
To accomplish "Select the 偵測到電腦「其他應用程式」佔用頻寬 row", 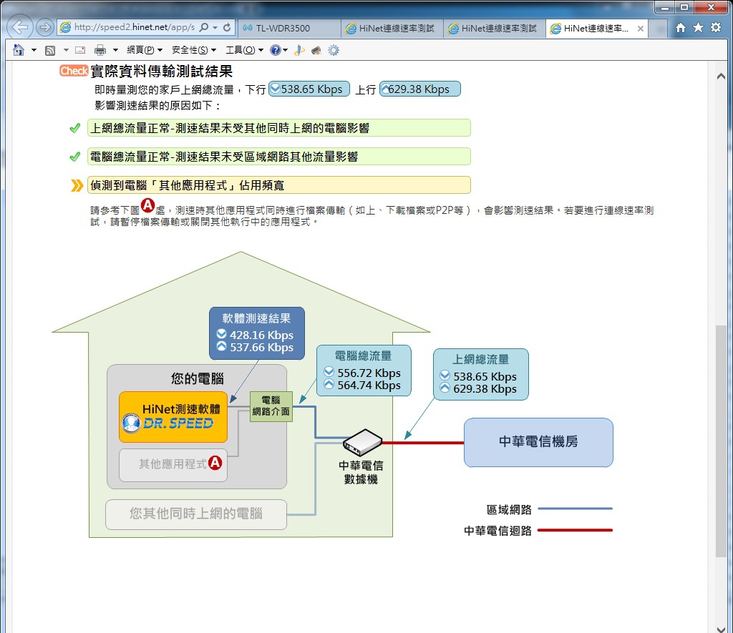I will pyautogui.click(x=279, y=185).
